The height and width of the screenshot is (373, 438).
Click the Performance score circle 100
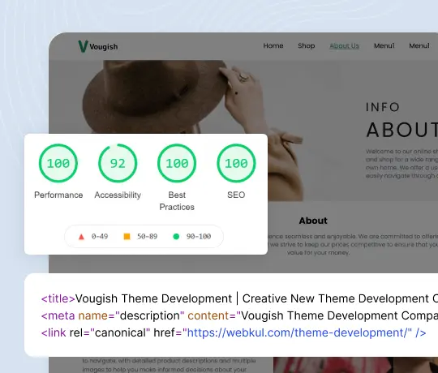[58, 163]
